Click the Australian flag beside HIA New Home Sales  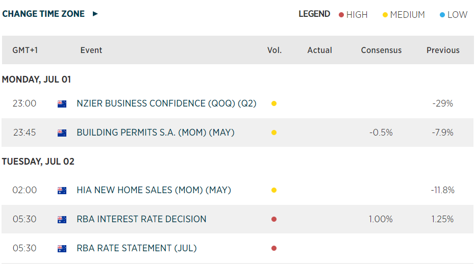(x=62, y=191)
